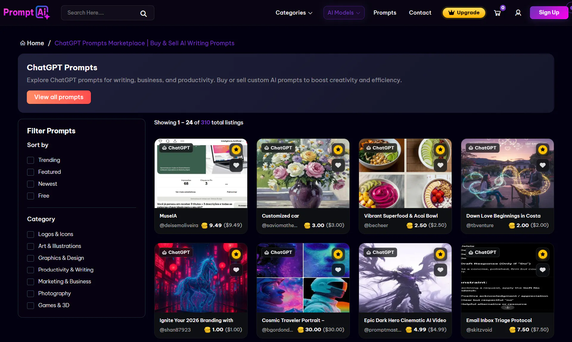Click star icon on MuseIA card

[x=236, y=149]
